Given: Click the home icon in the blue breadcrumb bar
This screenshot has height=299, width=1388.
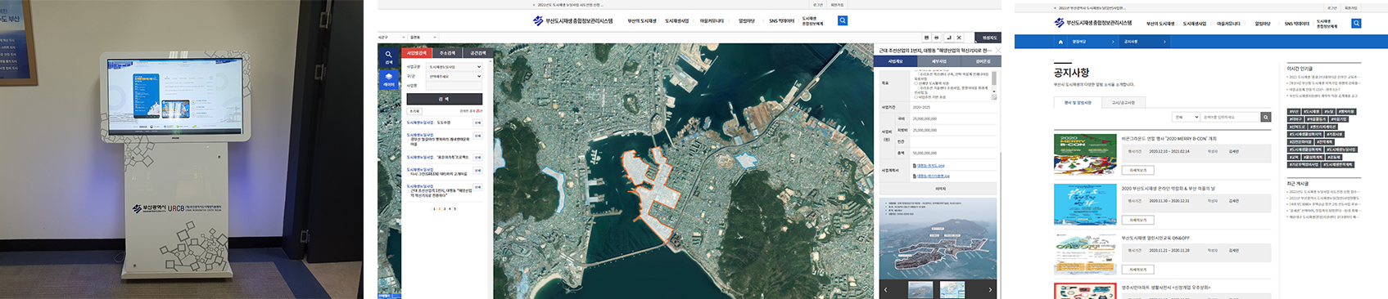Looking at the screenshot, I should [x=1060, y=41].
